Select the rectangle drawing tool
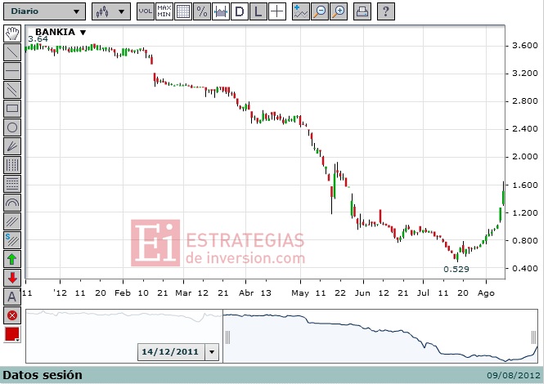The height and width of the screenshot is (384, 548). tap(12, 109)
